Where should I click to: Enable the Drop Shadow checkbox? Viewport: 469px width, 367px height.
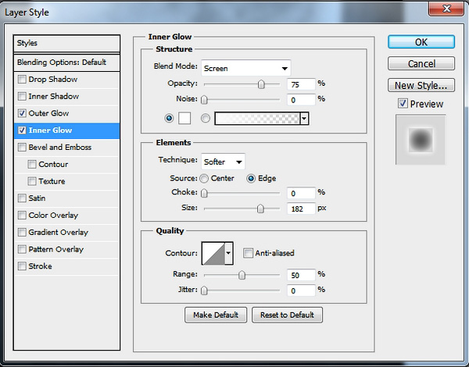point(22,79)
